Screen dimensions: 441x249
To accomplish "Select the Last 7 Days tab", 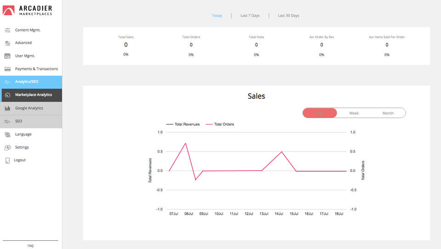I will coord(250,16).
